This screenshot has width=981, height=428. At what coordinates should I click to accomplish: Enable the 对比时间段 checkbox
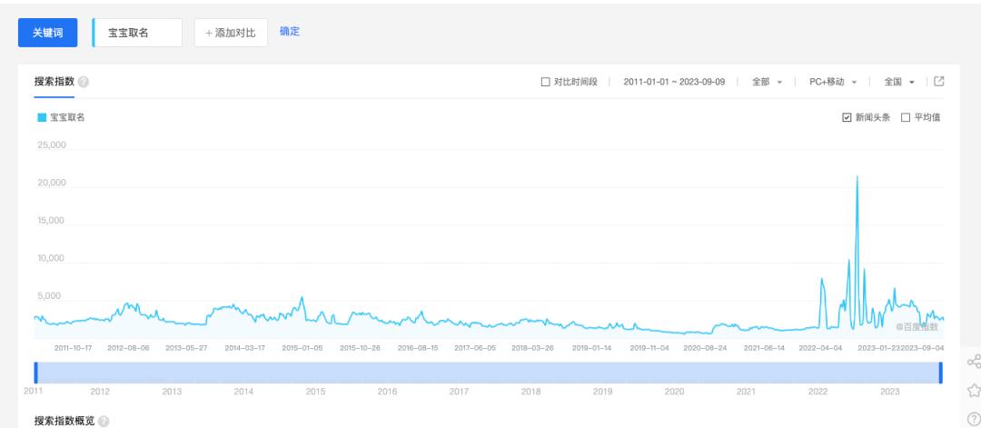[x=546, y=83]
